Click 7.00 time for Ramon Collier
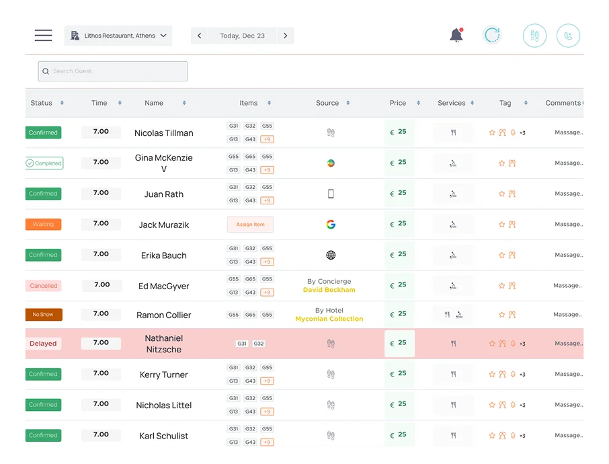This screenshot has width=609, height=464. pyautogui.click(x=101, y=313)
